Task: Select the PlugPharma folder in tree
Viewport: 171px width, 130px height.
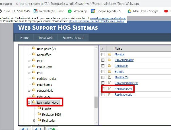Action: [x=44, y=85]
